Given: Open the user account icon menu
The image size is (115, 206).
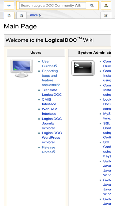Looking at the screenshot, I should (106, 6).
